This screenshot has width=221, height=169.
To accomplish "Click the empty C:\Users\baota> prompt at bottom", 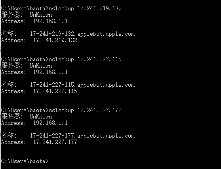I will 25,161.
